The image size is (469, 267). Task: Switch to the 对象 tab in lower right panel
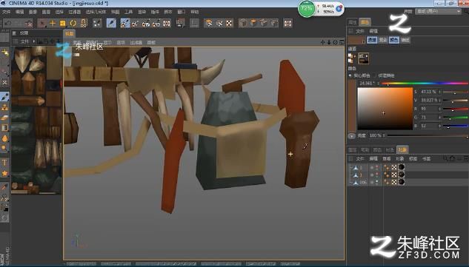(402, 149)
